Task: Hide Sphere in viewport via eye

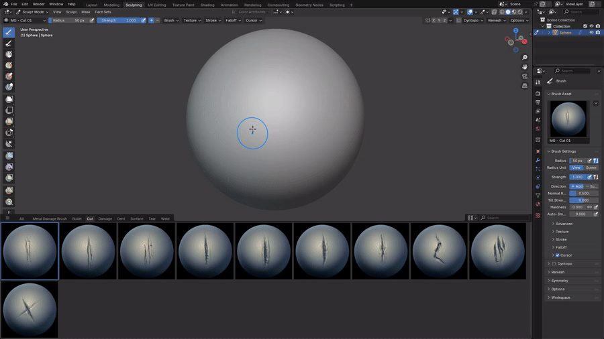Action: coord(591,33)
